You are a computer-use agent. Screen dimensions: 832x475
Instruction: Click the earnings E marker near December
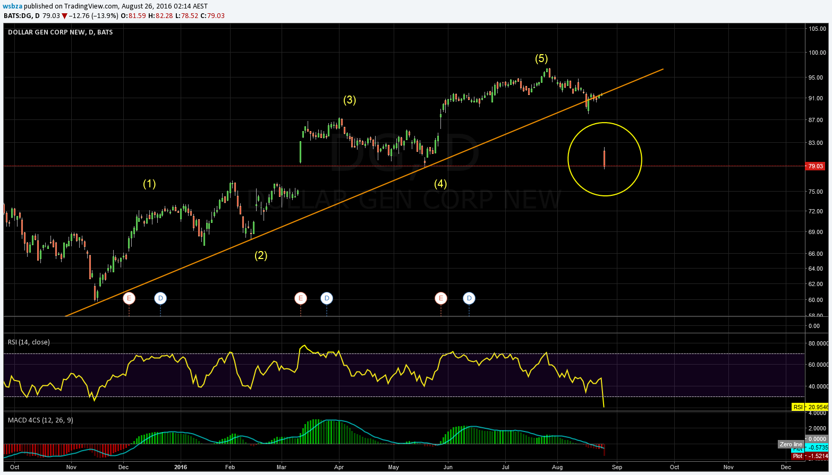(x=129, y=298)
